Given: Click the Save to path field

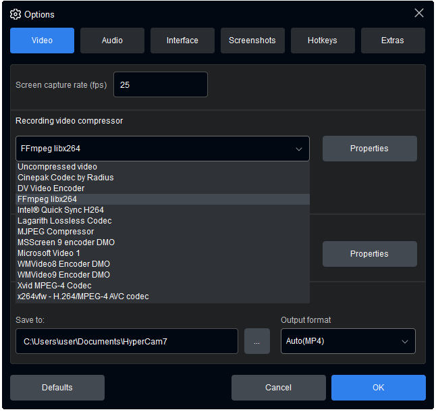Looking at the screenshot, I should point(126,342).
